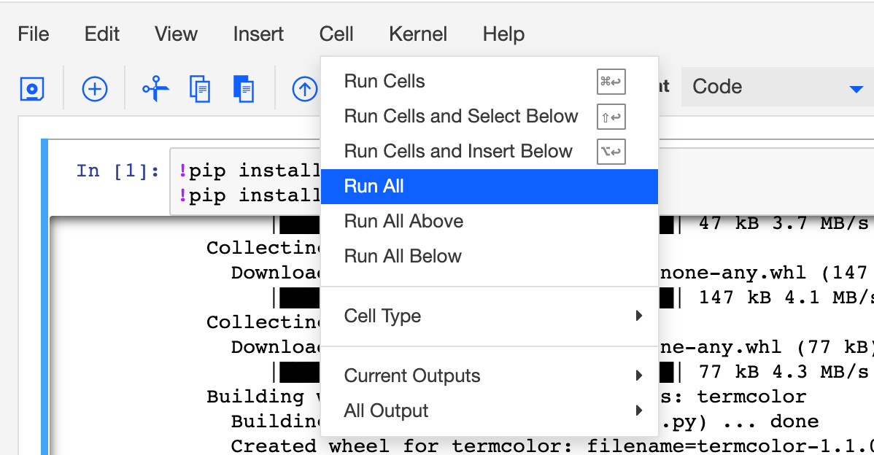Expand the Cell Type submenu
874x455 pixels.
pos(490,316)
